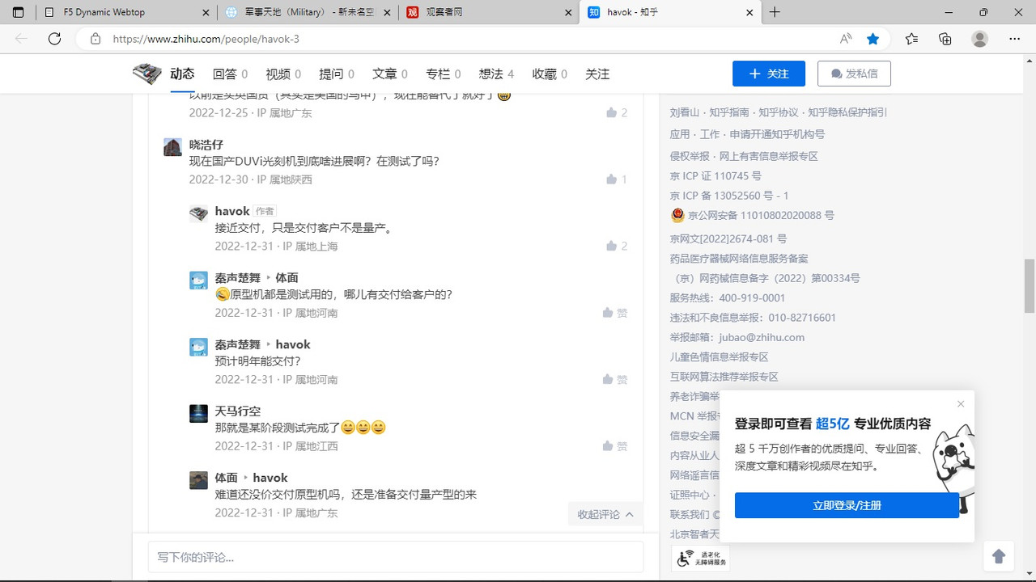
Task: Open the 无障碍服务 accessibility service icon
Action: click(x=684, y=557)
